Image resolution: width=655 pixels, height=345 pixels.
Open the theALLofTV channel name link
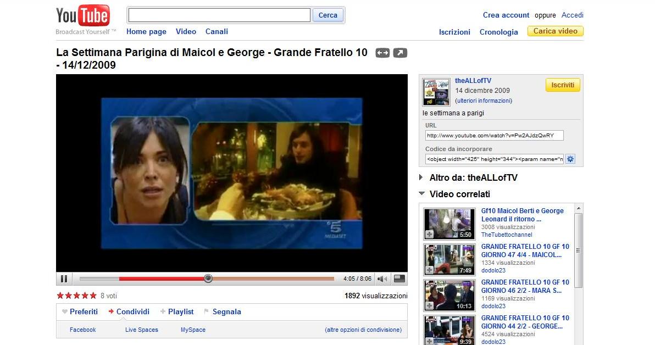pyautogui.click(x=473, y=81)
